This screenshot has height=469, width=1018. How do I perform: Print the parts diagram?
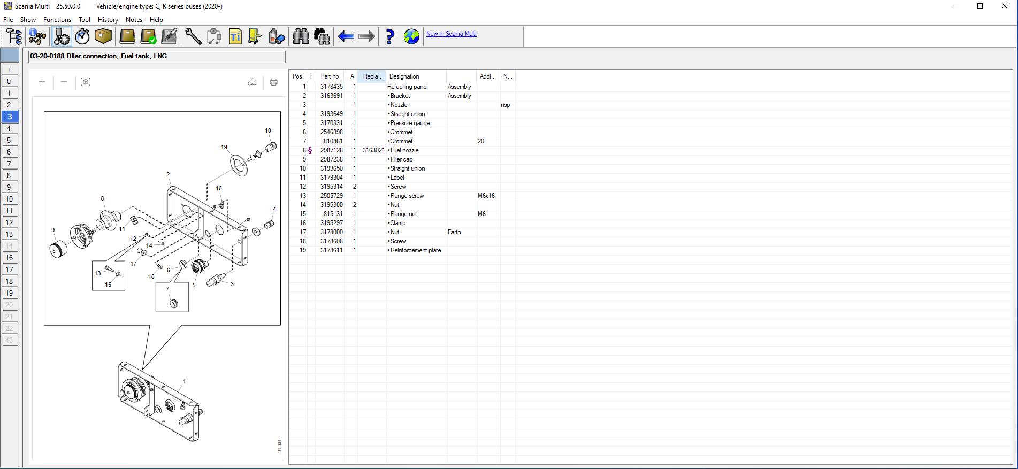pyautogui.click(x=273, y=82)
